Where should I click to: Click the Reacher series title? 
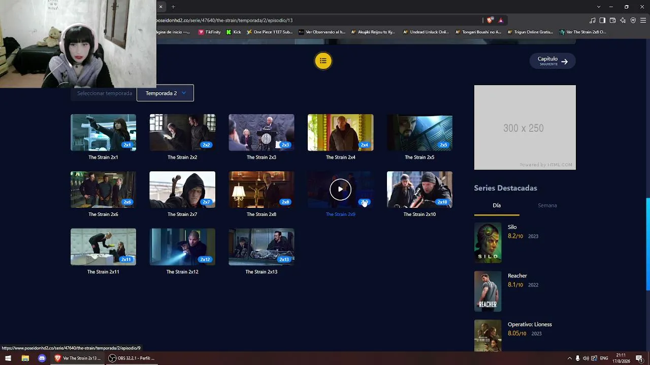pyautogui.click(x=517, y=276)
